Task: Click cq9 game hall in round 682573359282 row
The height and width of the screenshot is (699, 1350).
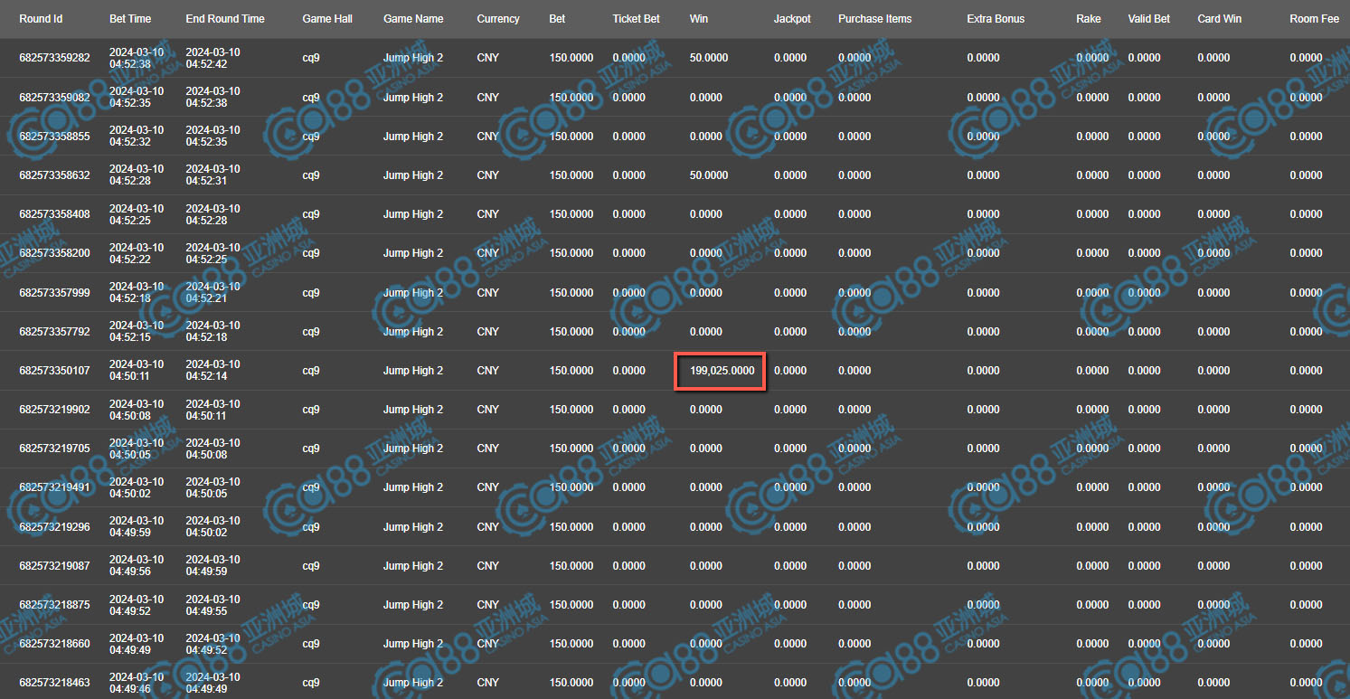Action: [311, 58]
